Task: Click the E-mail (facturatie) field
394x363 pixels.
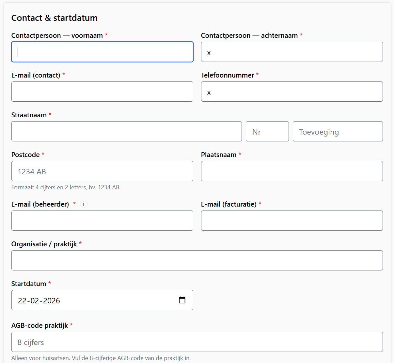Action: (292, 221)
